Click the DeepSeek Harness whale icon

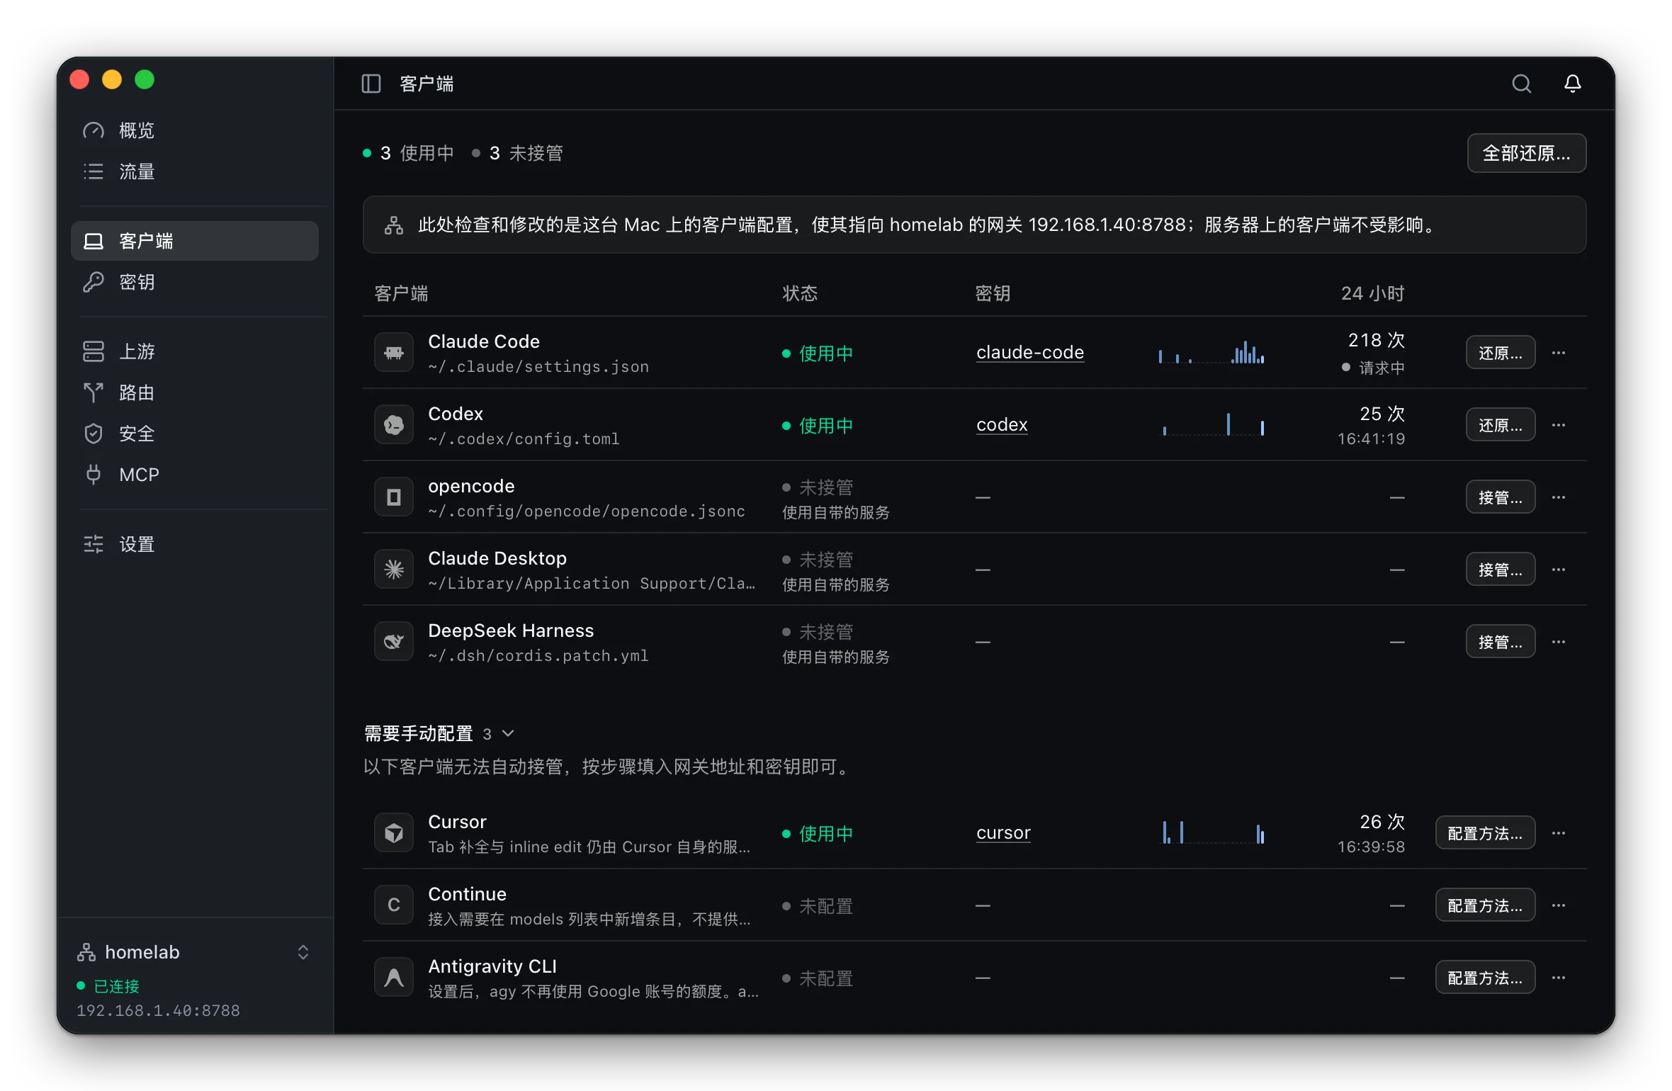tap(394, 641)
